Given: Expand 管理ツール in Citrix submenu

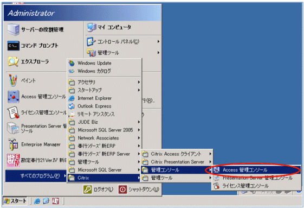Looking at the screenshot, I should point(177,178).
